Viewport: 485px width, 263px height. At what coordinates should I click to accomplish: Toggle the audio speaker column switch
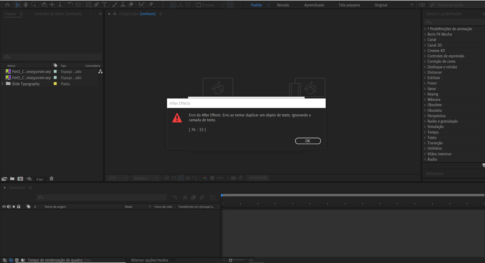[x=9, y=207]
